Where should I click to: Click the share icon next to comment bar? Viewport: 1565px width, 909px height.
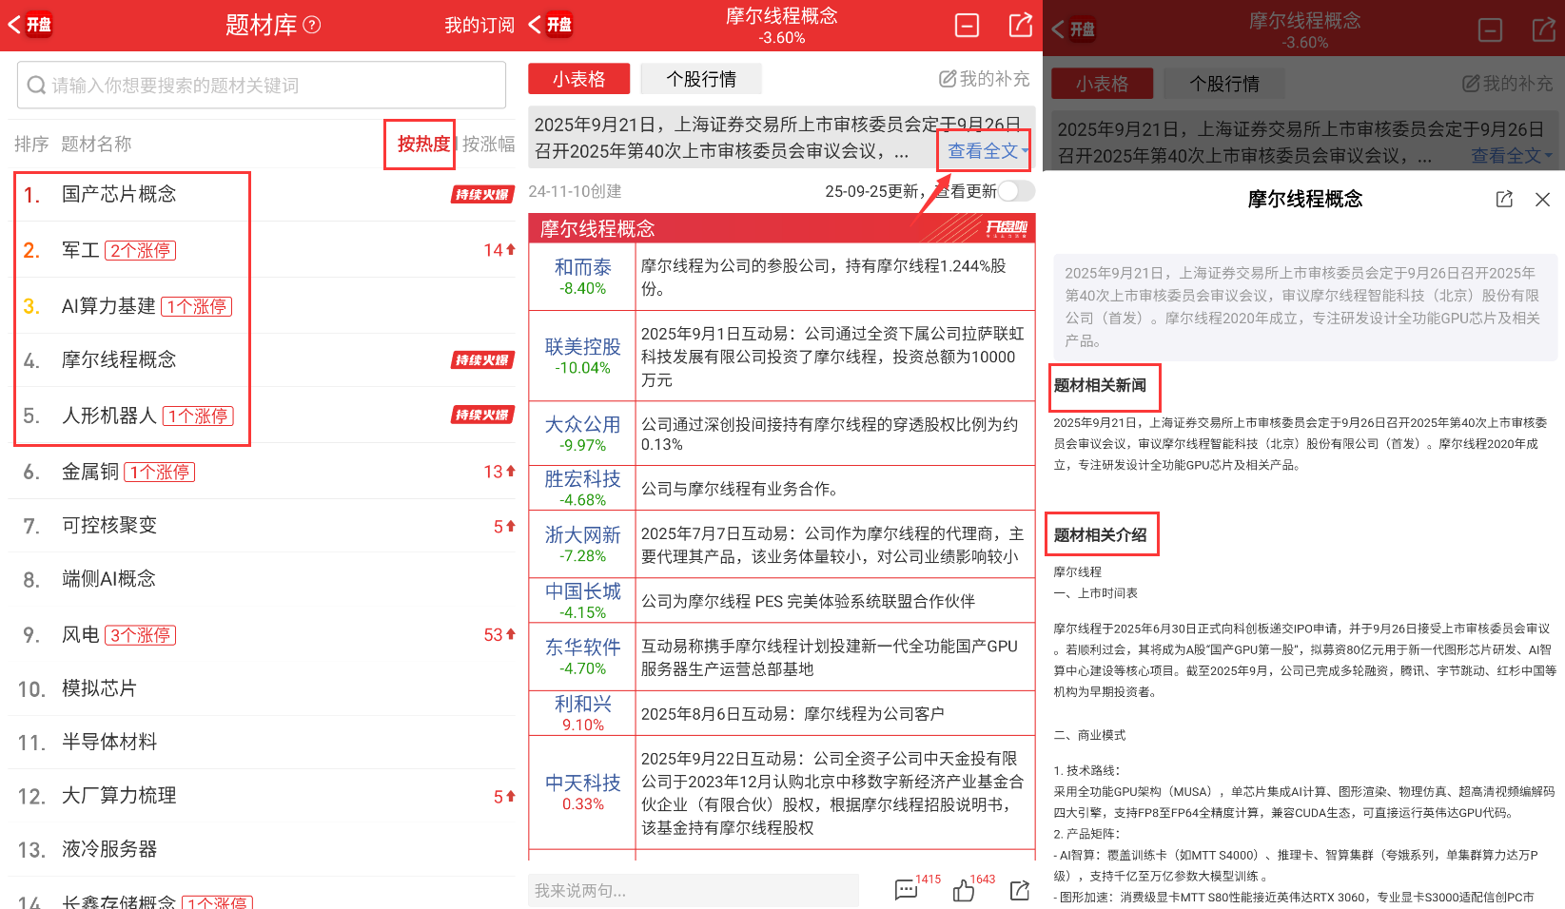point(1020,890)
